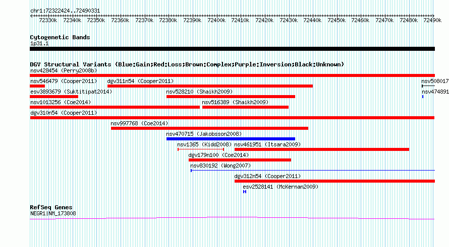Open nsv470715 (Jakobsson2008) variant label

[x=204, y=134]
